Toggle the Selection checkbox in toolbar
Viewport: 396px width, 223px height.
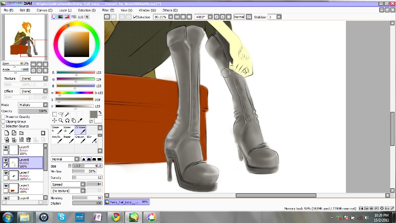[135, 17]
